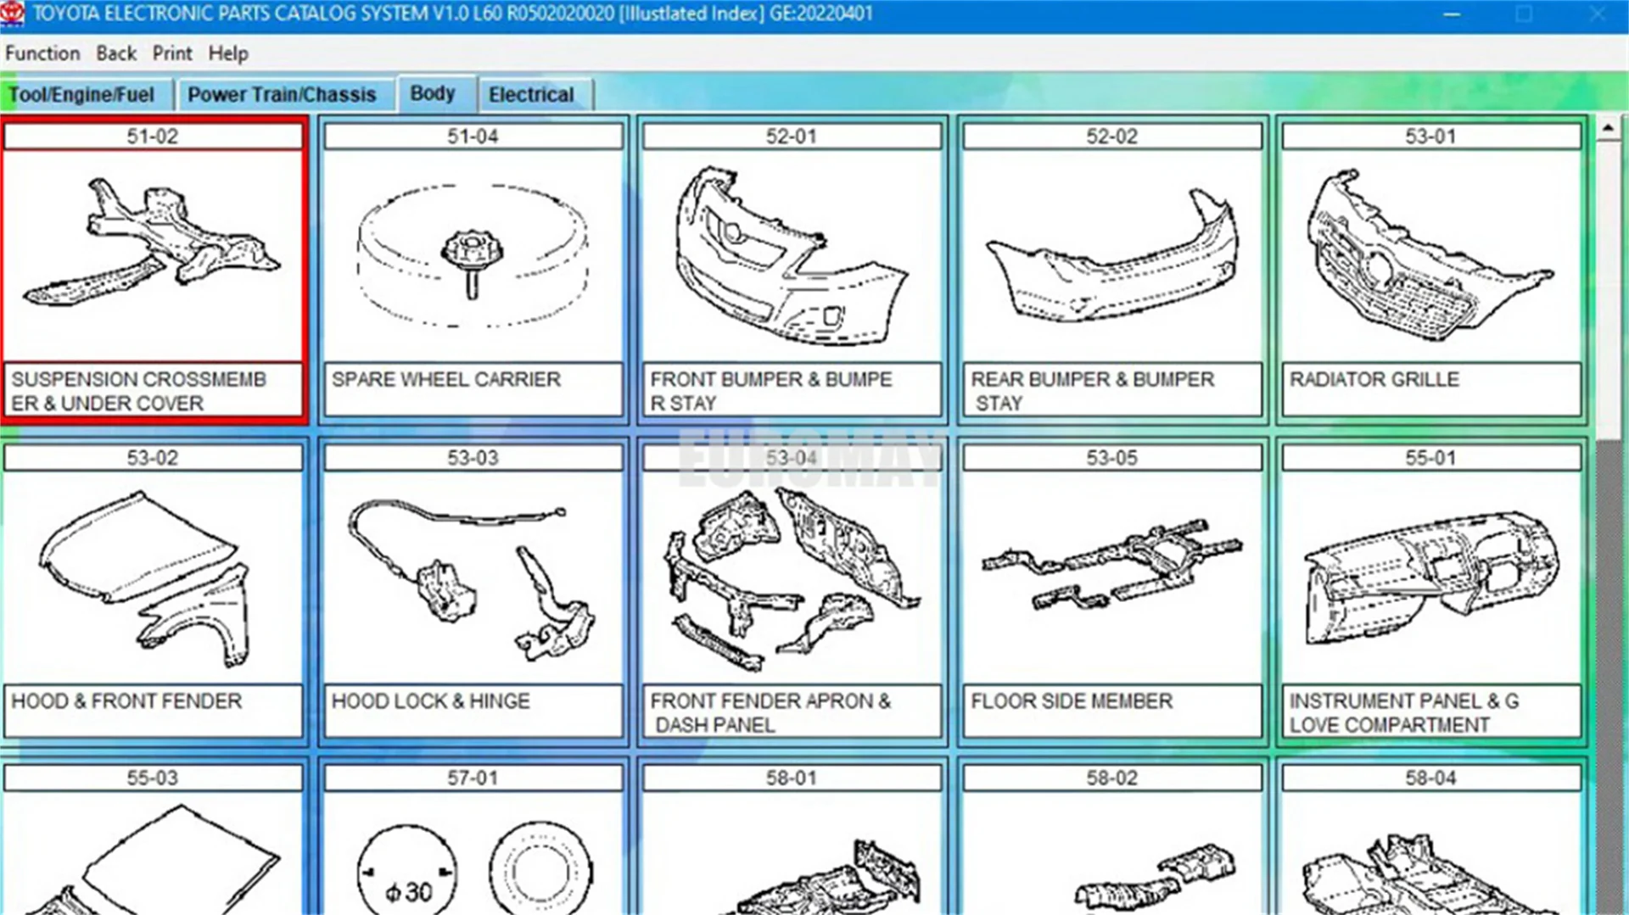The image size is (1629, 915).
Task: Click the 53-05 code header
Action: coord(1112,458)
